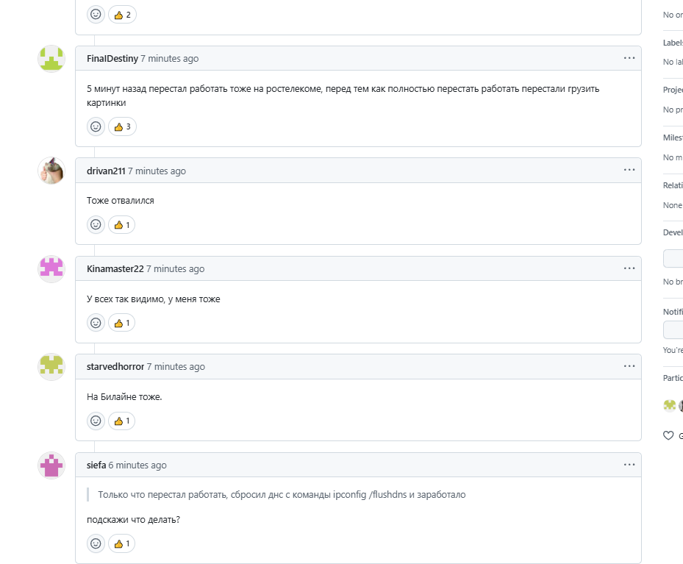Open FinalDestiny's profile link
683x564 pixels.
tap(112, 59)
